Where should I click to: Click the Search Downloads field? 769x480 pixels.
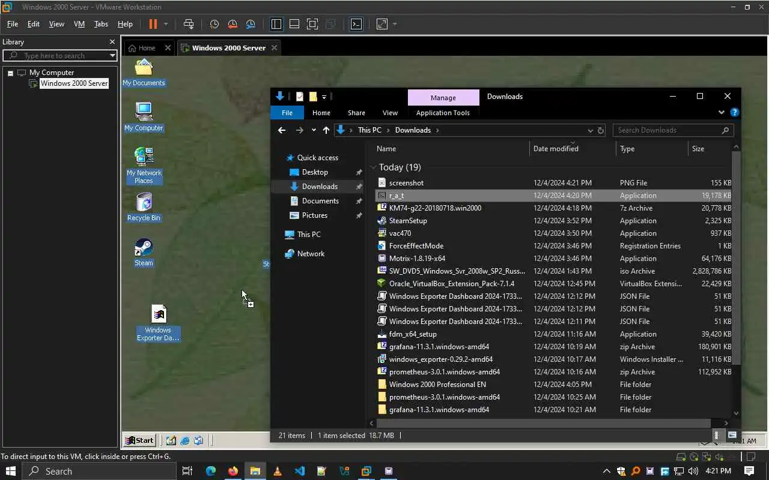(x=673, y=130)
